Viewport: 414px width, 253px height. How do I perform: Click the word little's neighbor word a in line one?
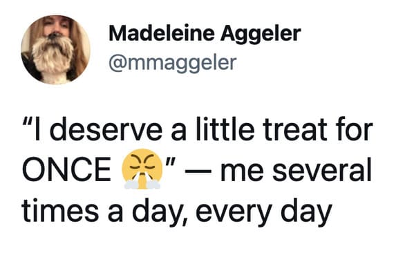[179, 133]
